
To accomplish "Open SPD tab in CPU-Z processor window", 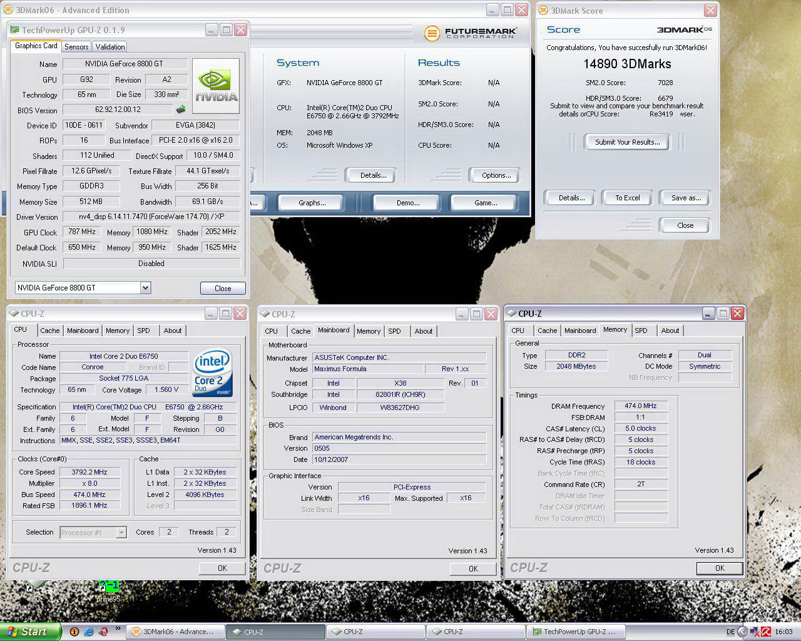I will tap(144, 331).
